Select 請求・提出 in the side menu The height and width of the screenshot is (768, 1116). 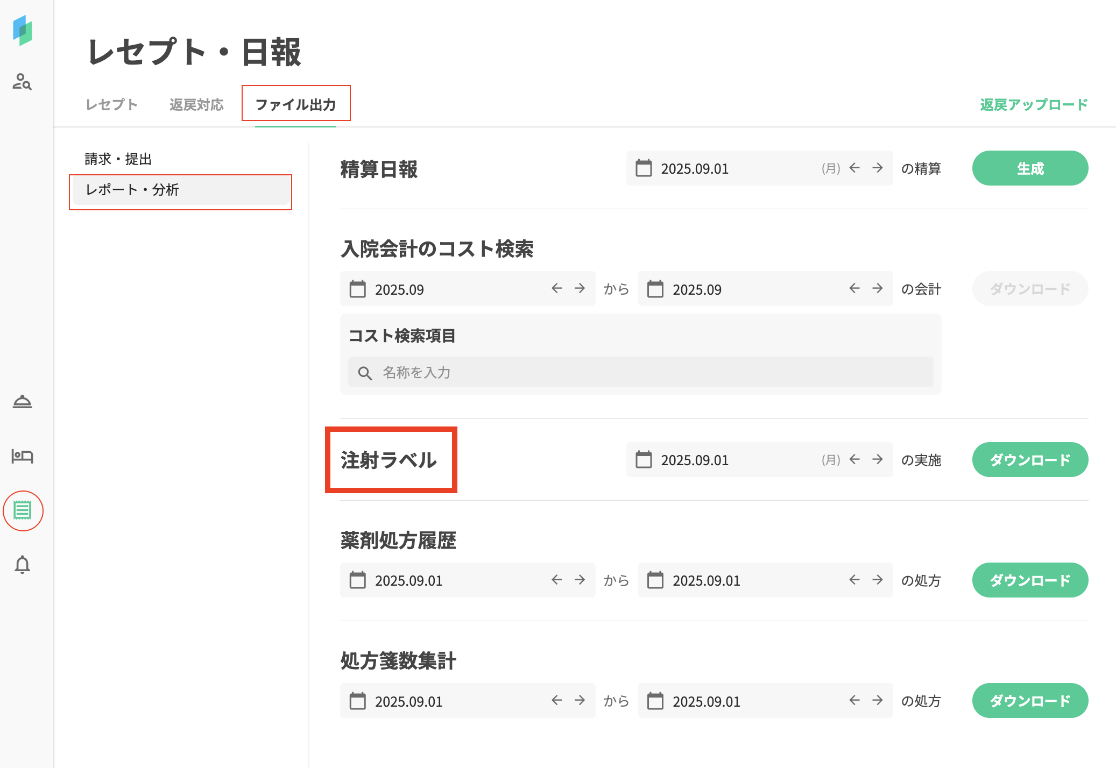(118, 159)
